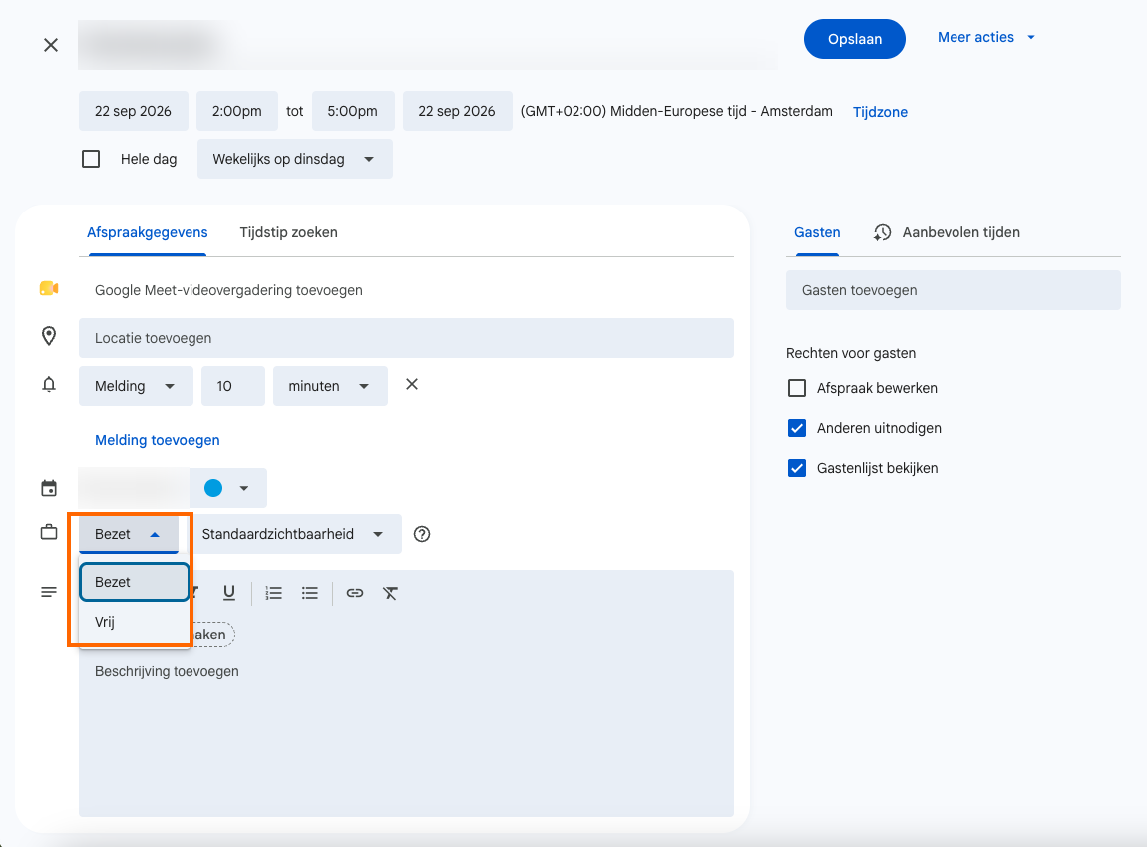Remove the 10 minuten notification
Viewport: 1147px width, 847px height.
pyautogui.click(x=412, y=385)
